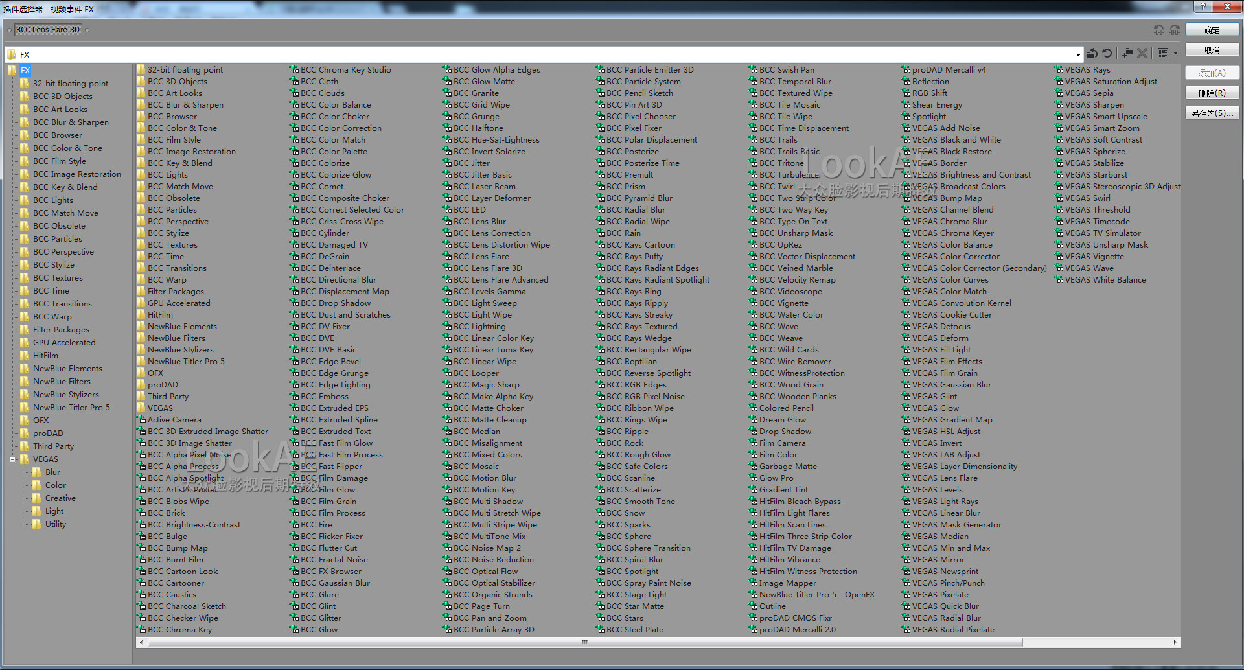
Task: Select VEGAS Stereoscopic 3D Adjust plug-in
Action: point(1123,187)
